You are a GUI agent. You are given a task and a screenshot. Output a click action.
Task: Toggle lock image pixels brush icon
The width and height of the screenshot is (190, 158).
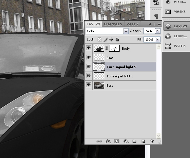105,39
